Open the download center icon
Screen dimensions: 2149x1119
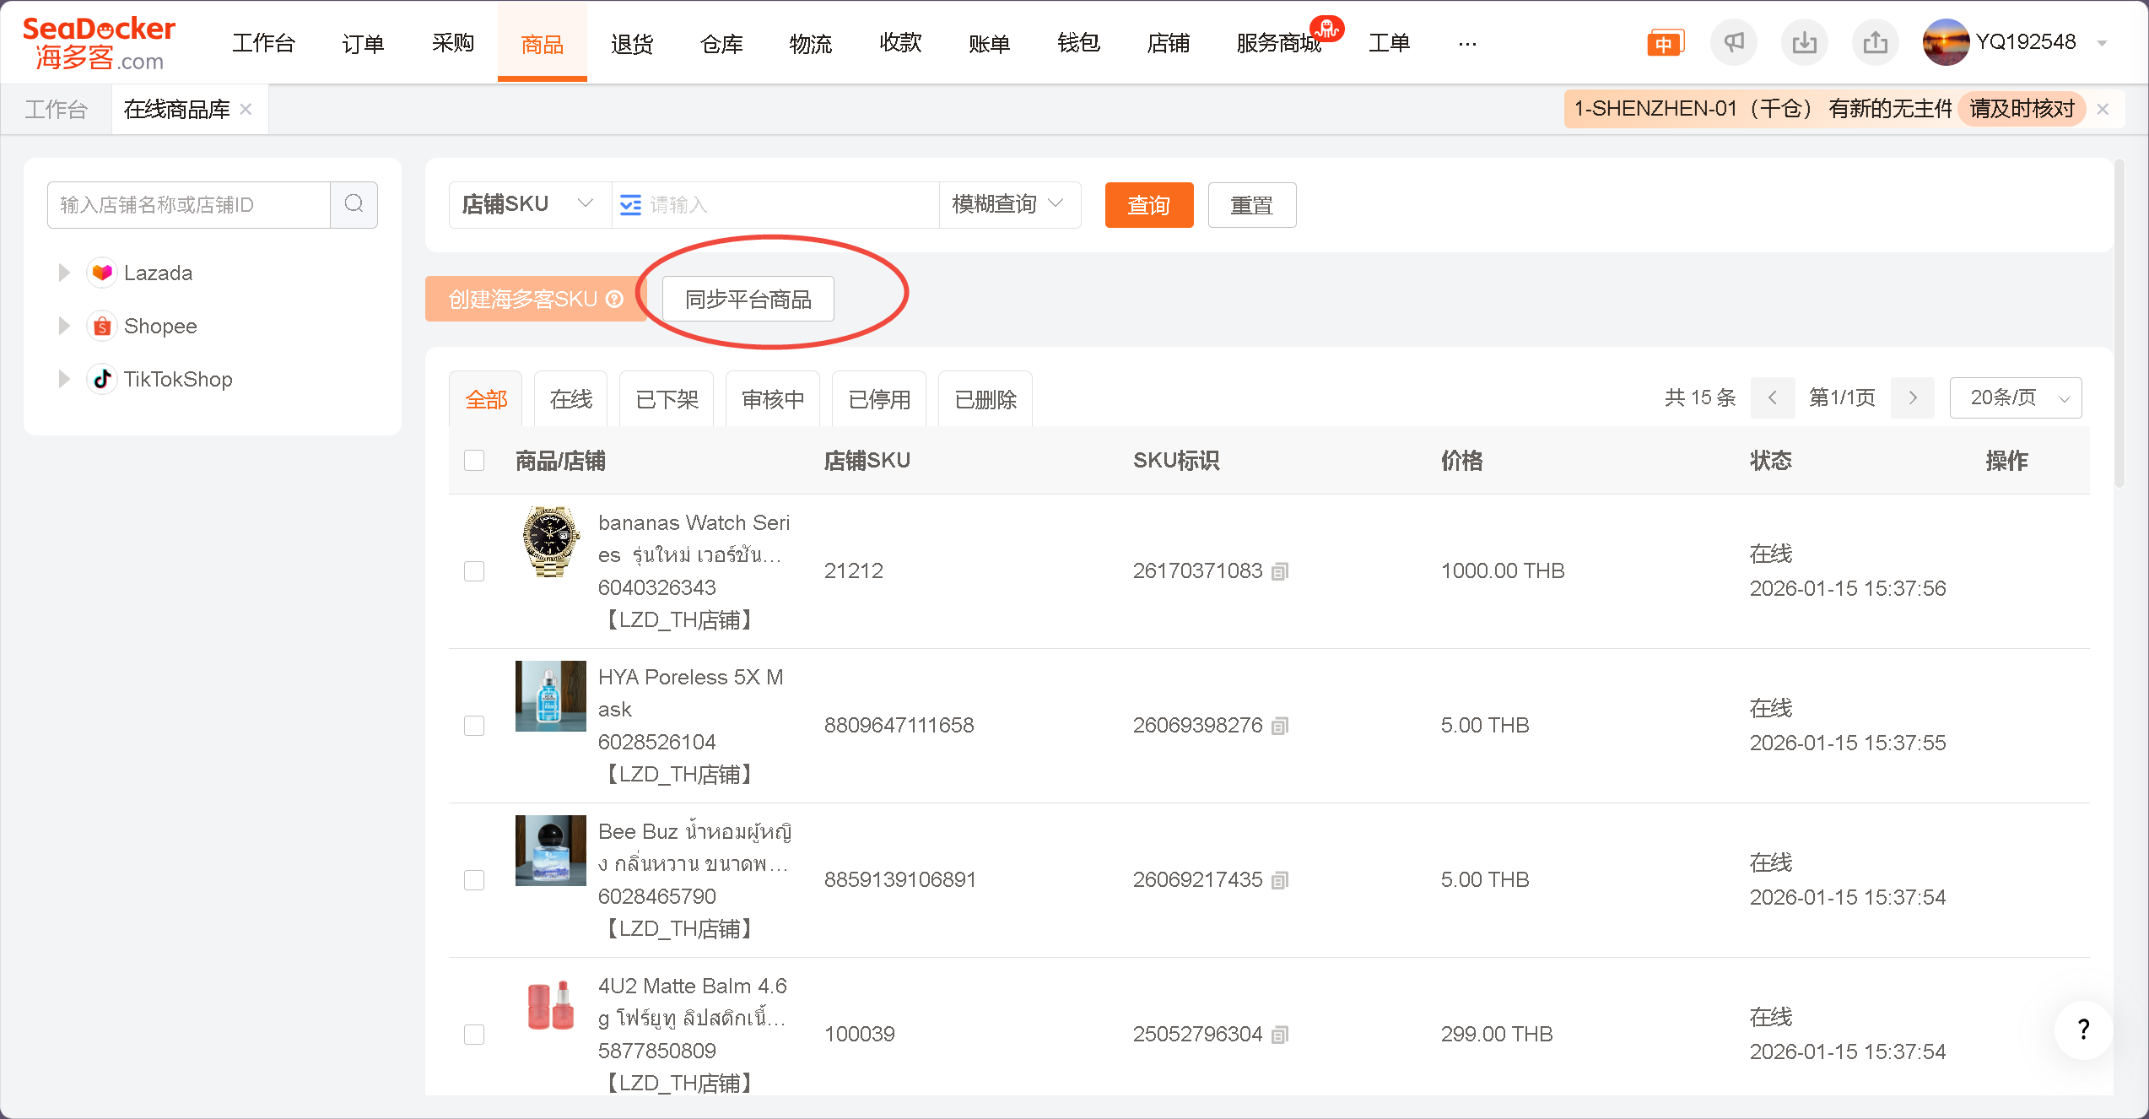tap(1804, 42)
